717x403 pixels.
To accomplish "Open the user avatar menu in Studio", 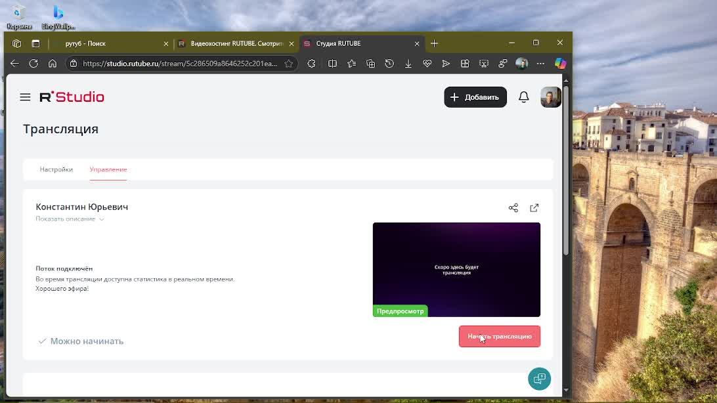I will tap(550, 97).
